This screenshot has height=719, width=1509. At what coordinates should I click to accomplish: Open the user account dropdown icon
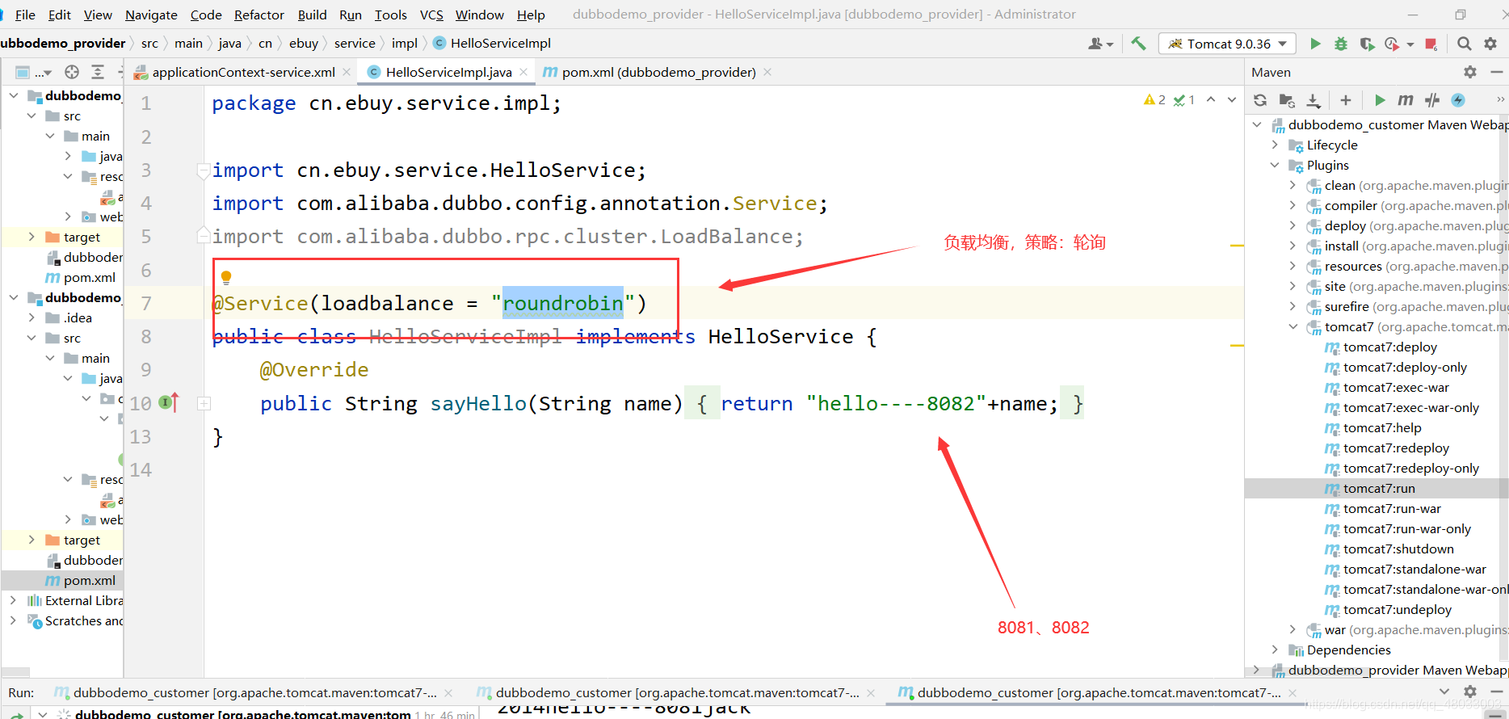tap(1101, 44)
